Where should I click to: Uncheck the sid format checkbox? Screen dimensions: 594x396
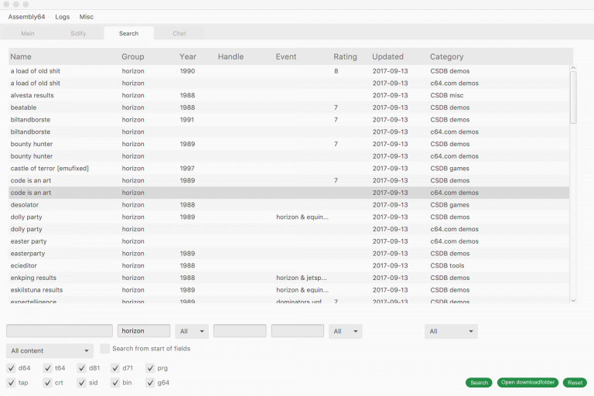coord(84,382)
